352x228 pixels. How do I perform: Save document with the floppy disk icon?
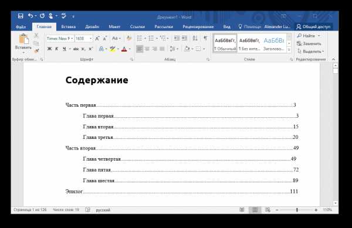coord(21,16)
